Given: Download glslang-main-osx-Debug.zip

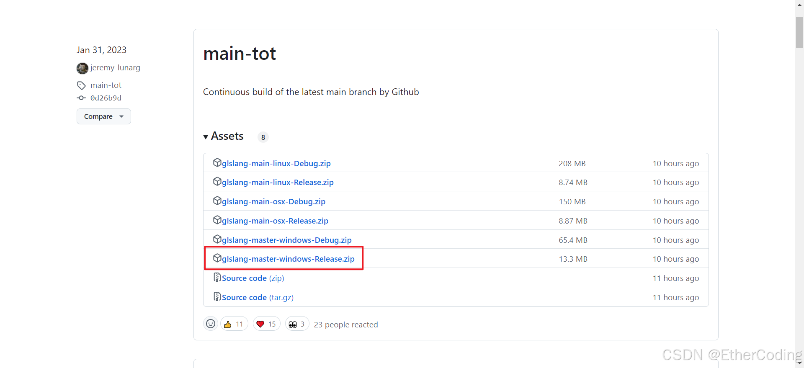Looking at the screenshot, I should 273,202.
